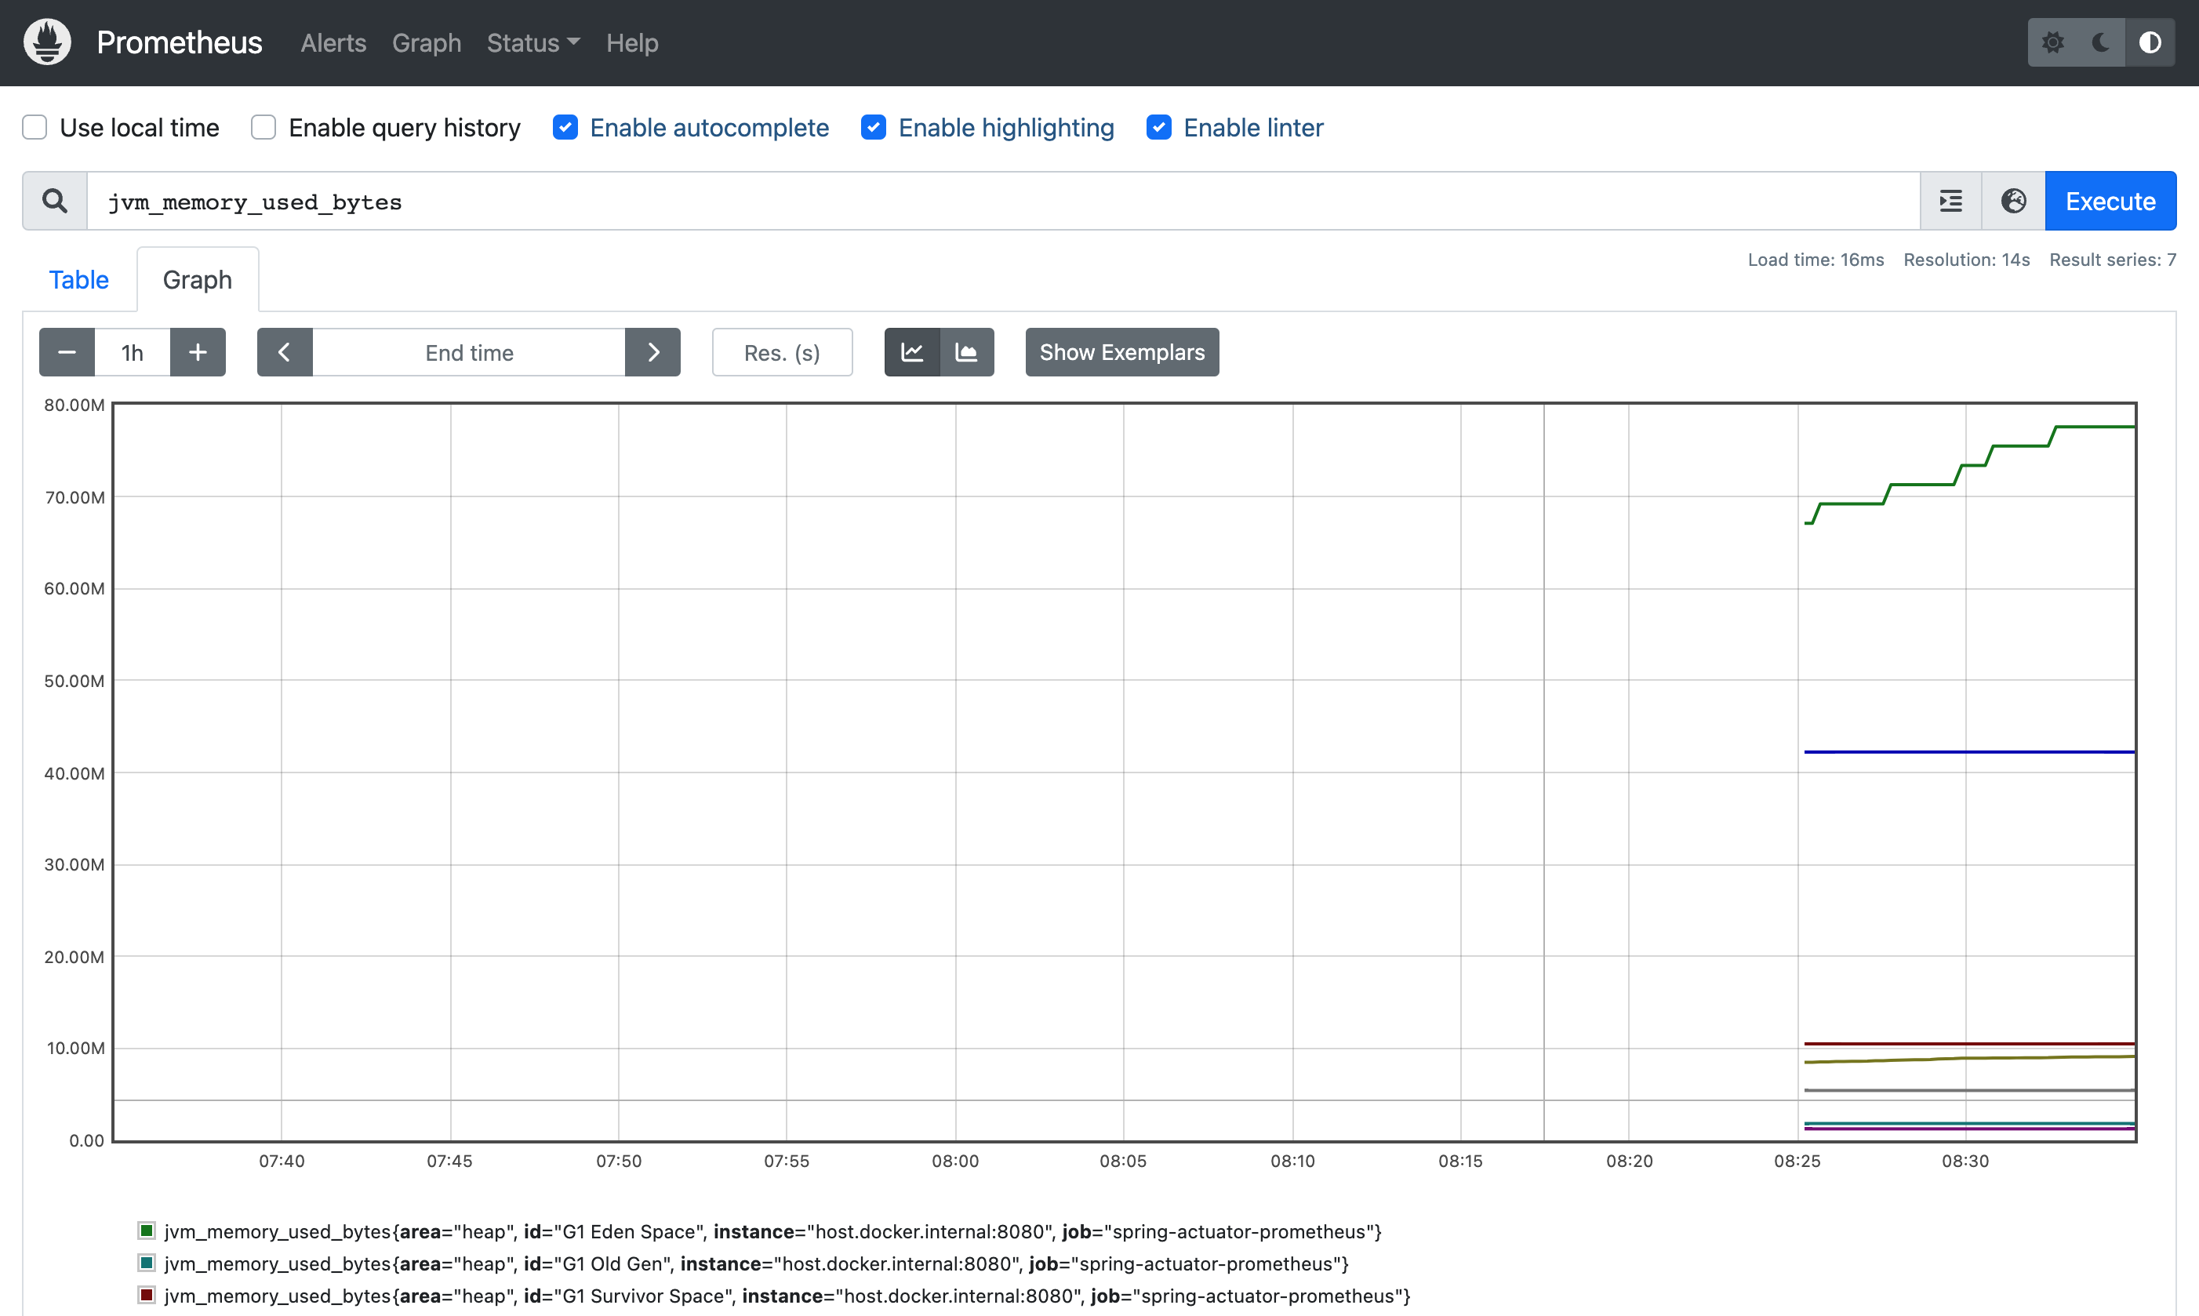The image size is (2199, 1316).
Task: Execute the query
Action: 2110,201
